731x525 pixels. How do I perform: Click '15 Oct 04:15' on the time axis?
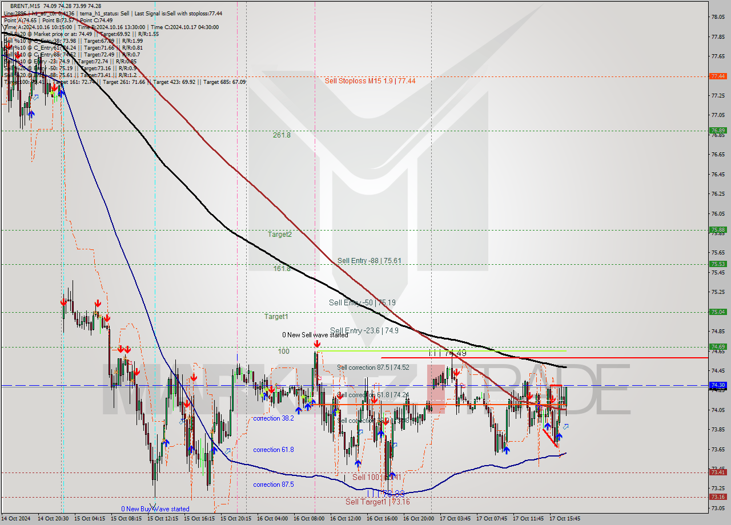pyautogui.click(x=90, y=519)
